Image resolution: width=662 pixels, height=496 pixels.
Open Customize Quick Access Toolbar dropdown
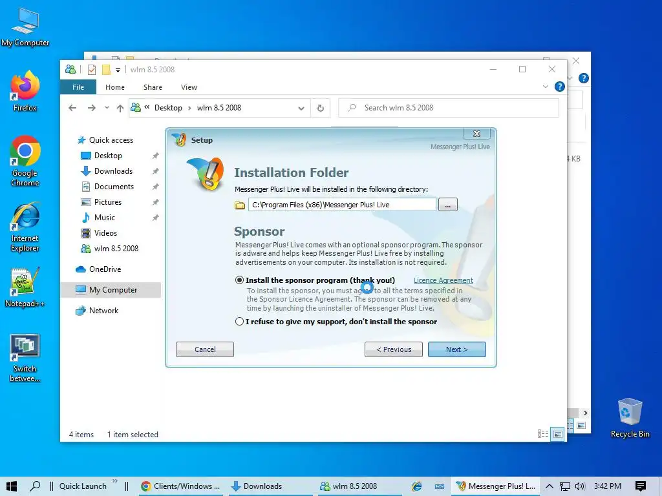pyautogui.click(x=118, y=70)
